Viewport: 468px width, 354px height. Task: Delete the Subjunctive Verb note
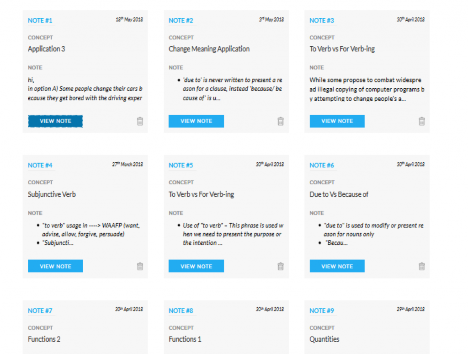click(x=140, y=266)
